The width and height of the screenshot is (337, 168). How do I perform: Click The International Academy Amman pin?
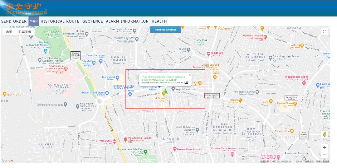click(x=40, y=60)
